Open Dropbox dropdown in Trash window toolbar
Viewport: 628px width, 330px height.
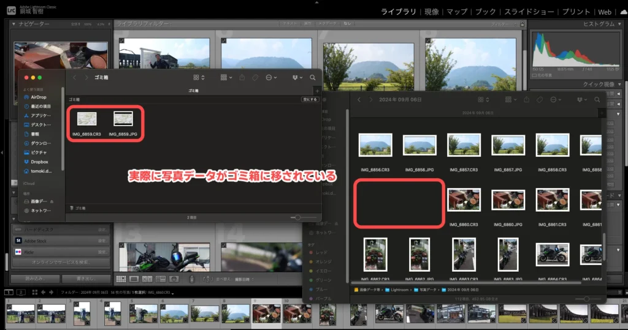(x=298, y=78)
